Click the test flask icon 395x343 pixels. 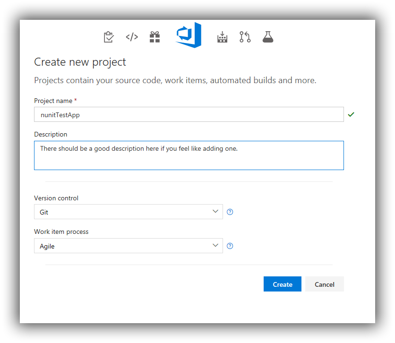coord(268,37)
